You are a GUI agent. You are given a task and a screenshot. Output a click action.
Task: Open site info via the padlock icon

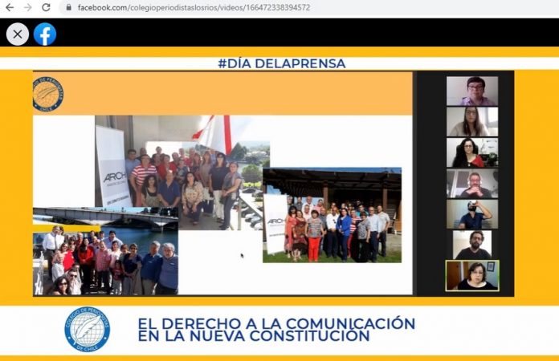tap(68, 7)
